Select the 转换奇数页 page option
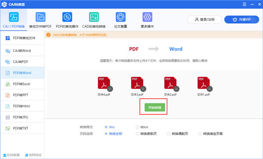This screenshot has width=263, height=159. 137,134
